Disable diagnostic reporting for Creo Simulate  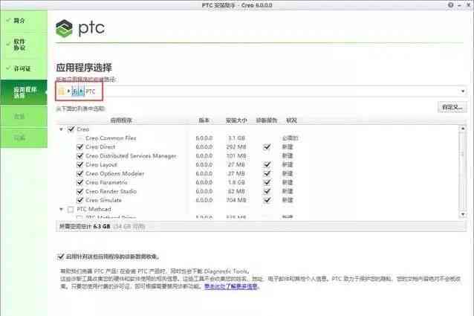pos(267,200)
